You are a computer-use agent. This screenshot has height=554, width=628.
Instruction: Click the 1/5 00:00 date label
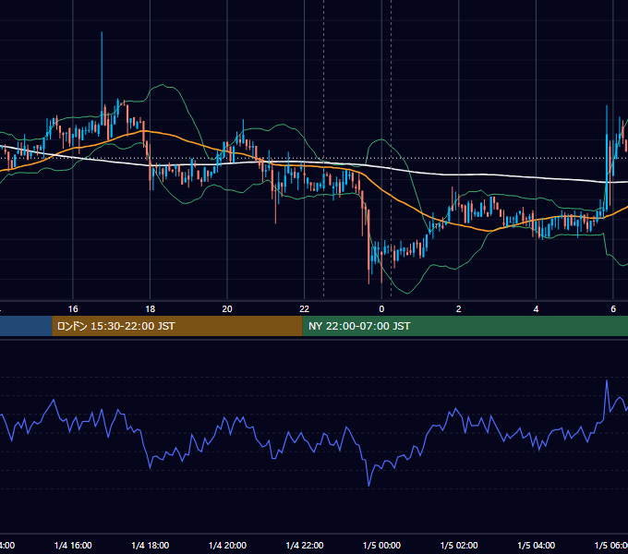click(x=381, y=545)
